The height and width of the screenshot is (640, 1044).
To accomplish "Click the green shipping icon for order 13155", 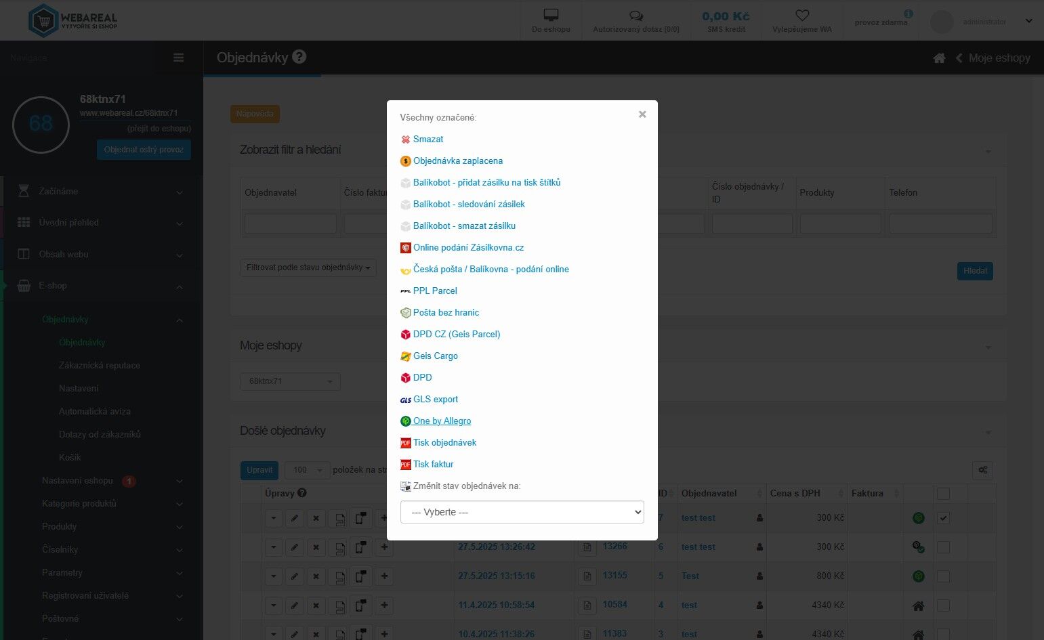I will pyautogui.click(x=919, y=576).
